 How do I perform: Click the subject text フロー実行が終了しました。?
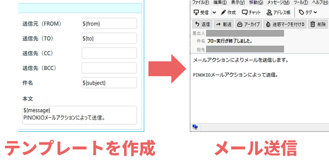point(229,41)
